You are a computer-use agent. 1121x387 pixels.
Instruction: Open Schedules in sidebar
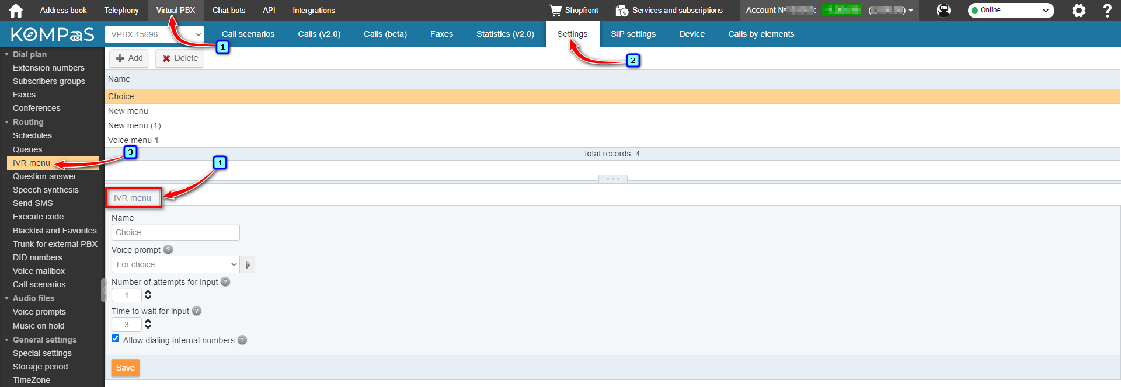tap(32, 135)
